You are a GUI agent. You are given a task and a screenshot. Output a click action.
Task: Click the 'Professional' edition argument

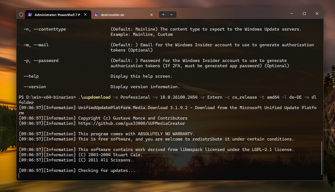135,97
